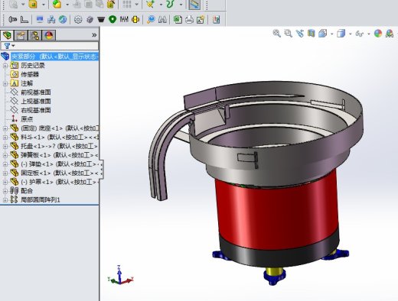Click the View Orientation cube icon
398x301 pixels.
(323, 34)
